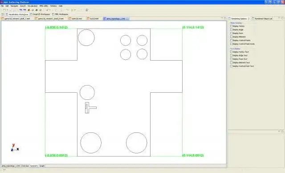
Task: Click the xyz axis indicator in canvas
Action: point(15,148)
